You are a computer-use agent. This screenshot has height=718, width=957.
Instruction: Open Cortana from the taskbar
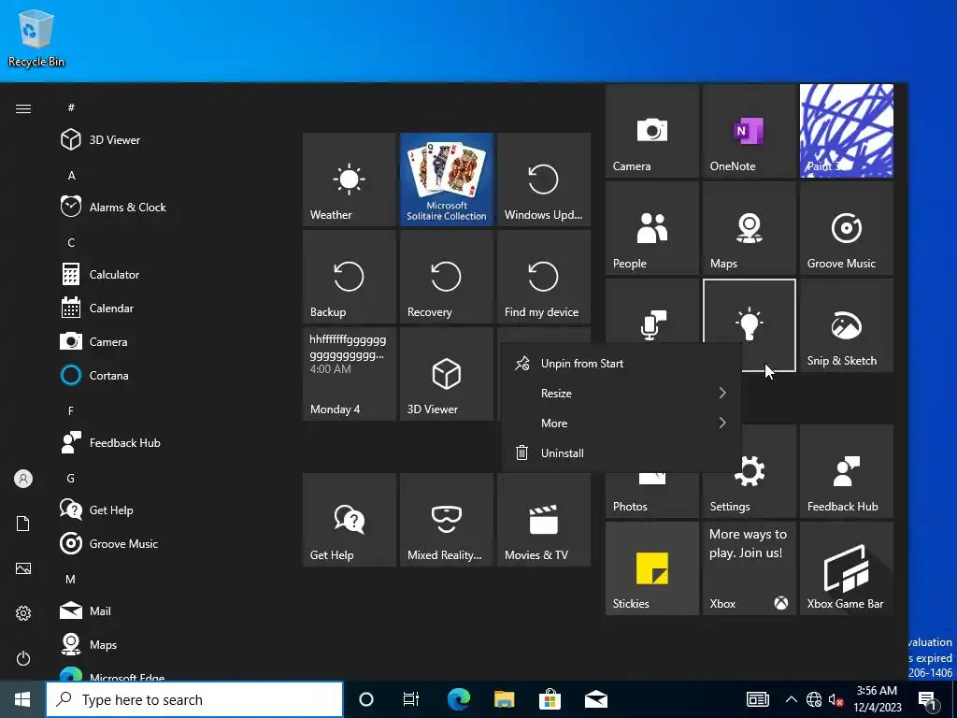pos(366,699)
